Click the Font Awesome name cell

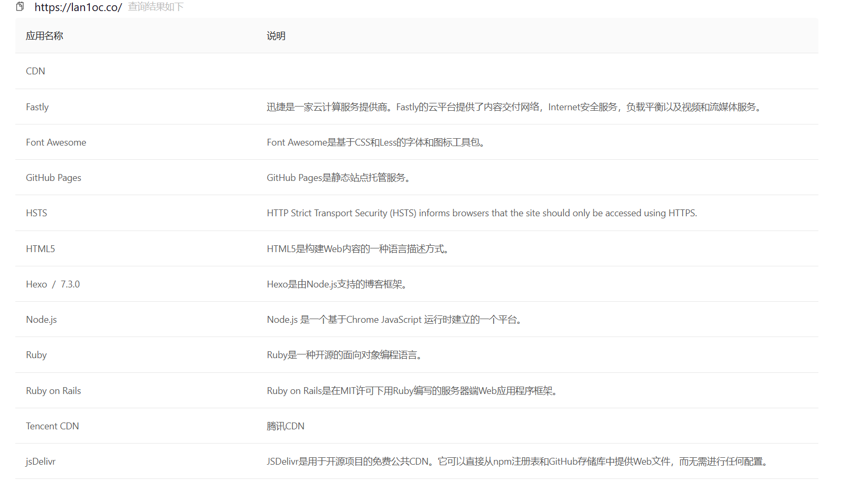coord(56,142)
